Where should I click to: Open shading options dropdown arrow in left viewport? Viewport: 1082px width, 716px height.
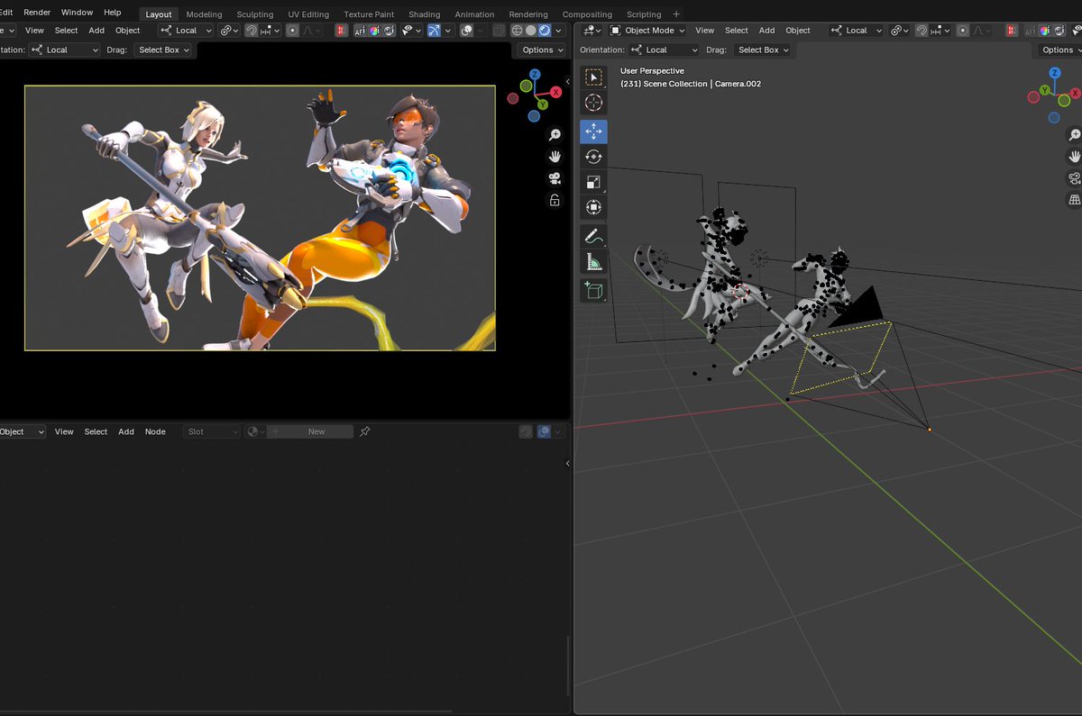pyautogui.click(x=560, y=31)
